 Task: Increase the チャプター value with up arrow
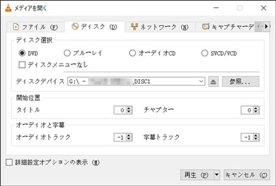coord(256,108)
